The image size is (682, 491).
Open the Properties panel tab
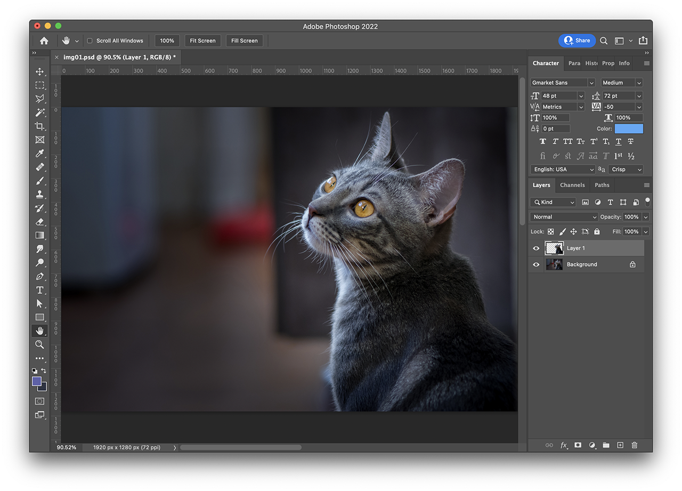pyautogui.click(x=608, y=63)
